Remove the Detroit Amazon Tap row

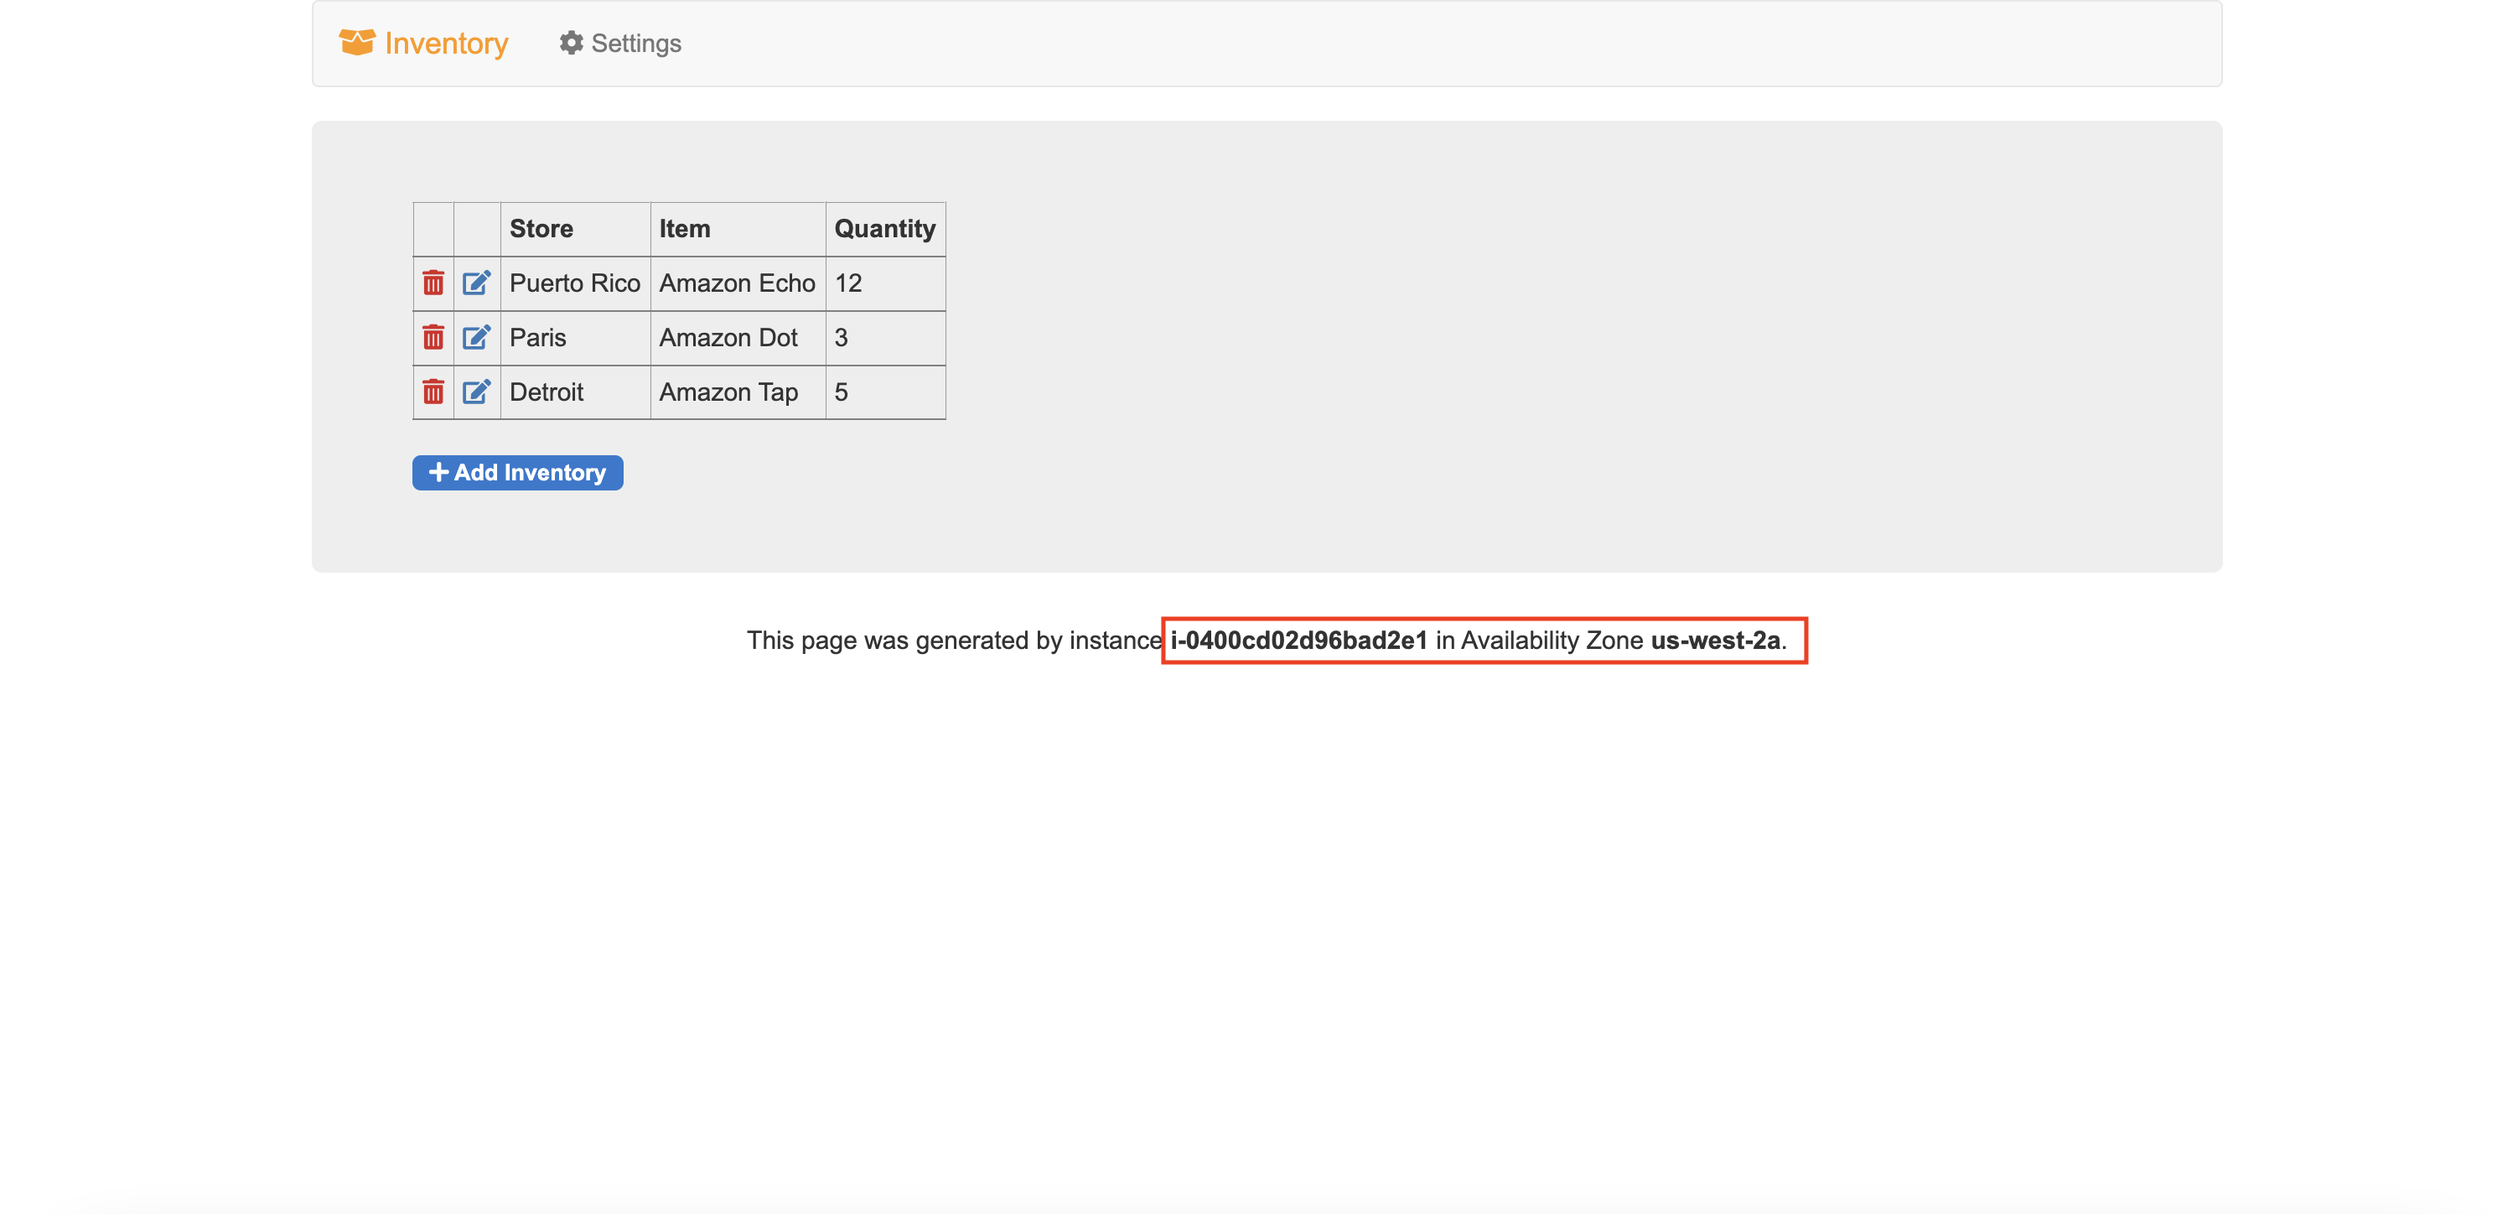(x=433, y=392)
